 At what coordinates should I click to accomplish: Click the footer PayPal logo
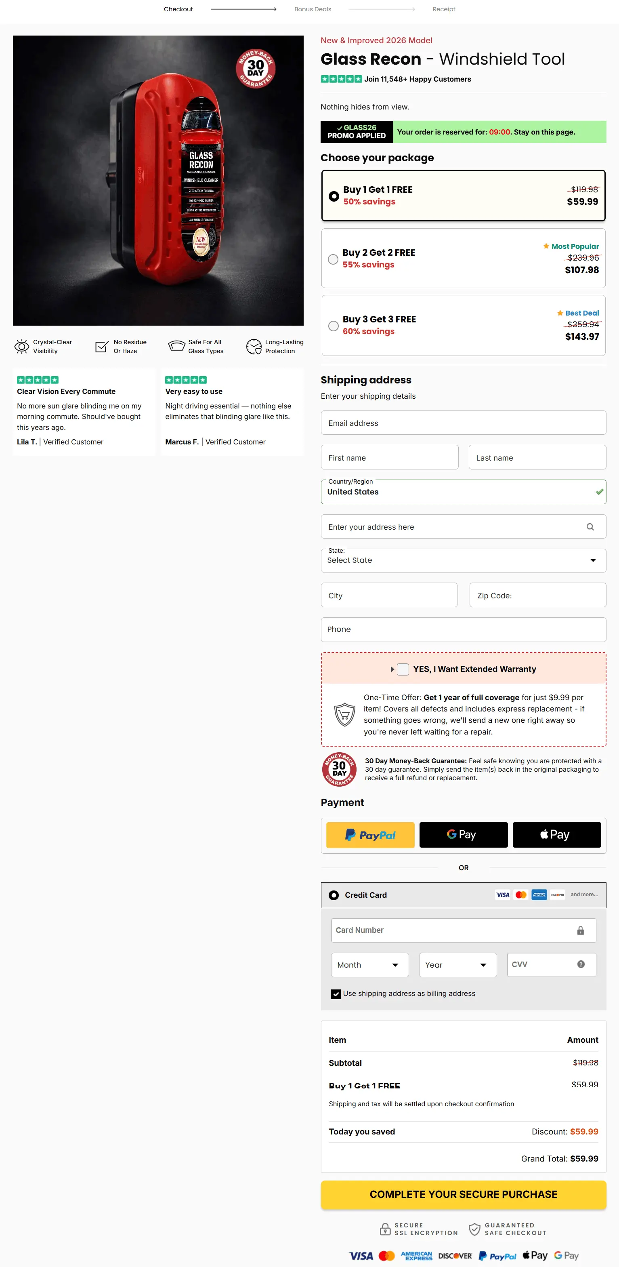pos(497,1256)
